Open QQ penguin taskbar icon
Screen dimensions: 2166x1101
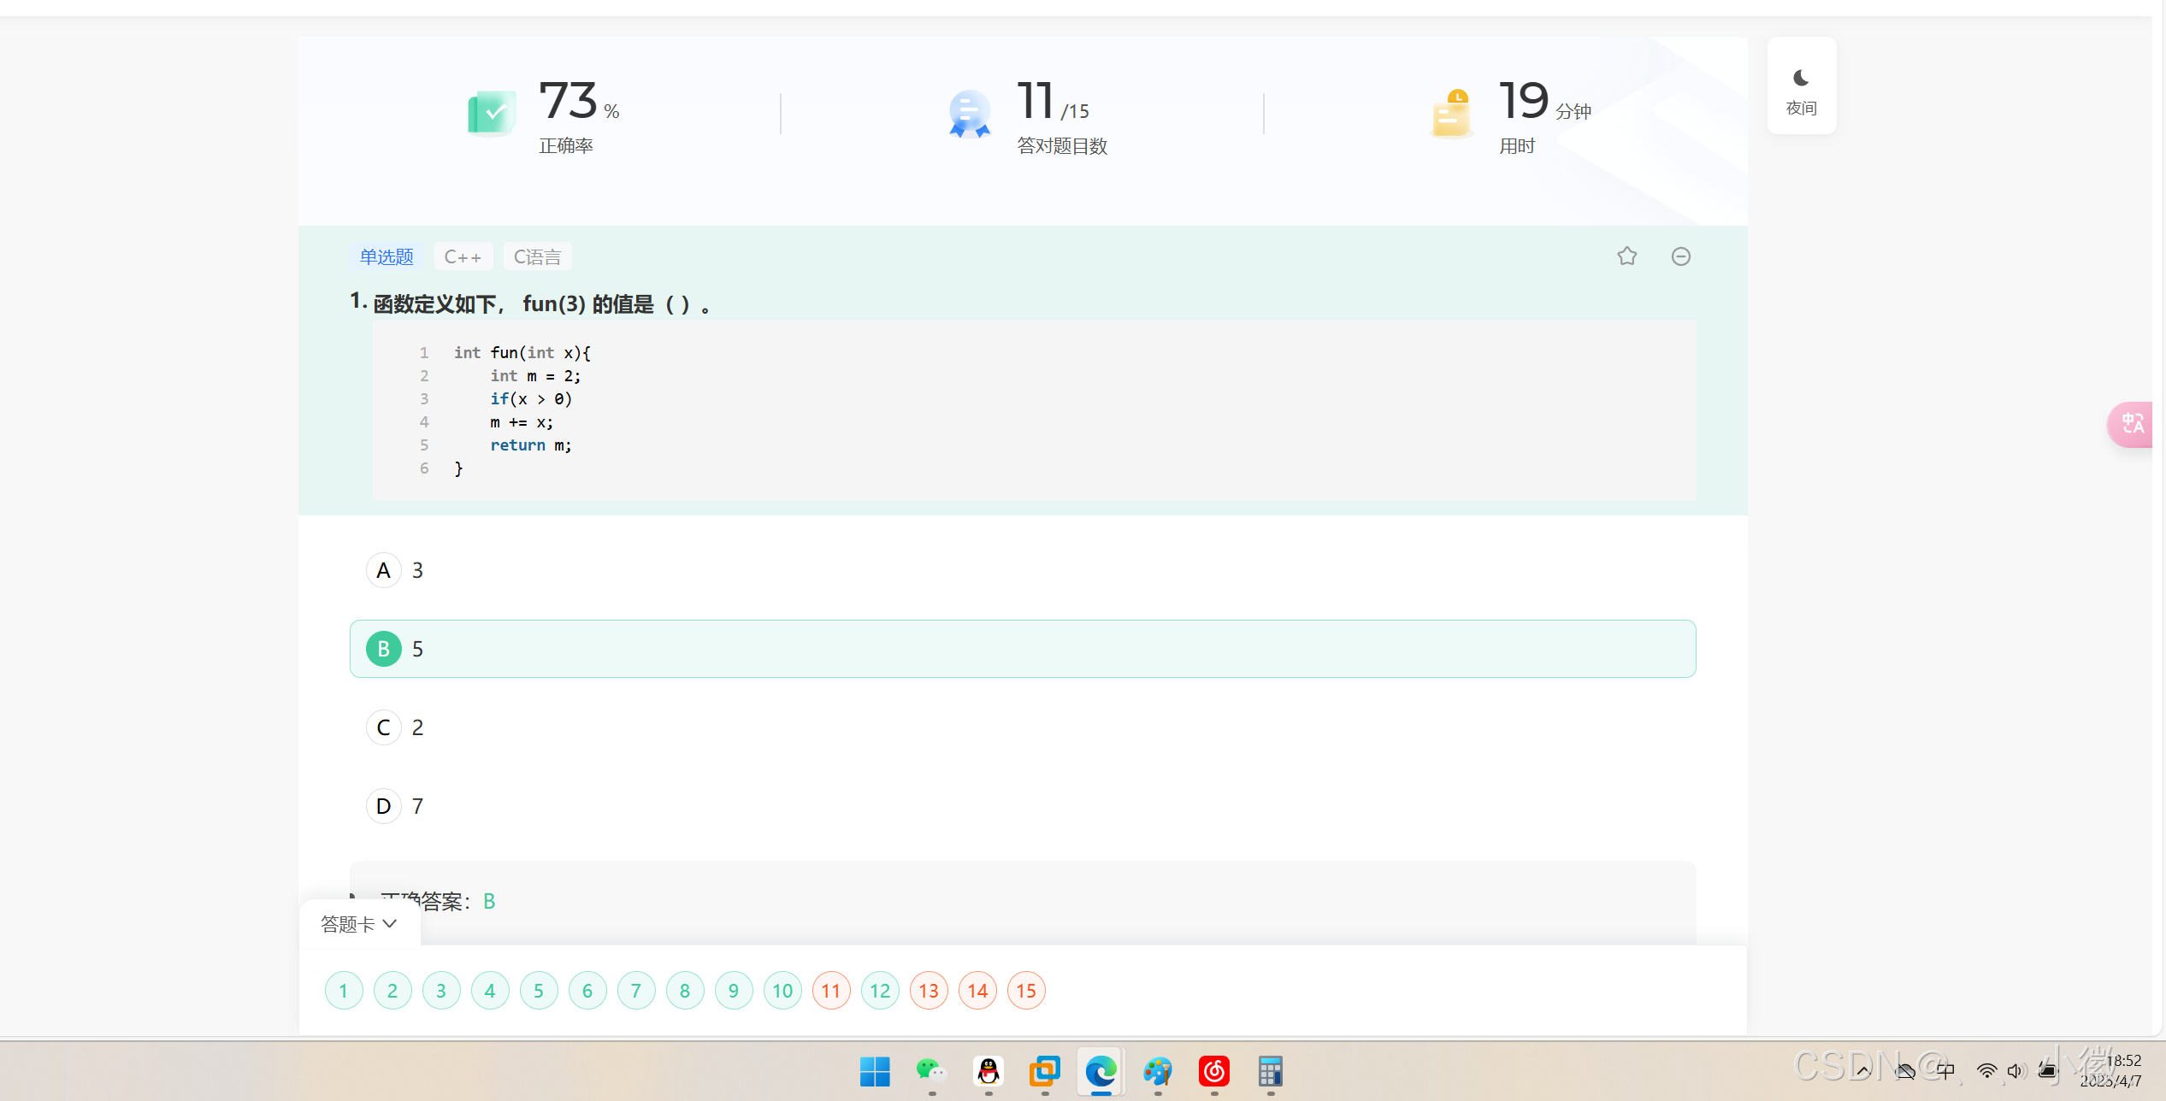[988, 1071]
